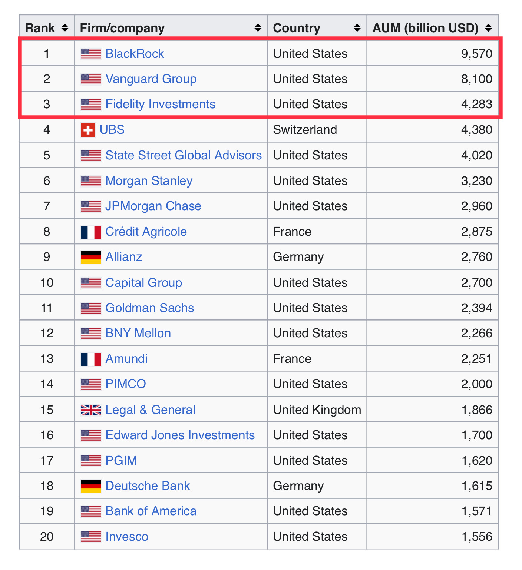The image size is (522, 570).
Task: Visit the Deutsche Bank link
Action: coord(148,486)
